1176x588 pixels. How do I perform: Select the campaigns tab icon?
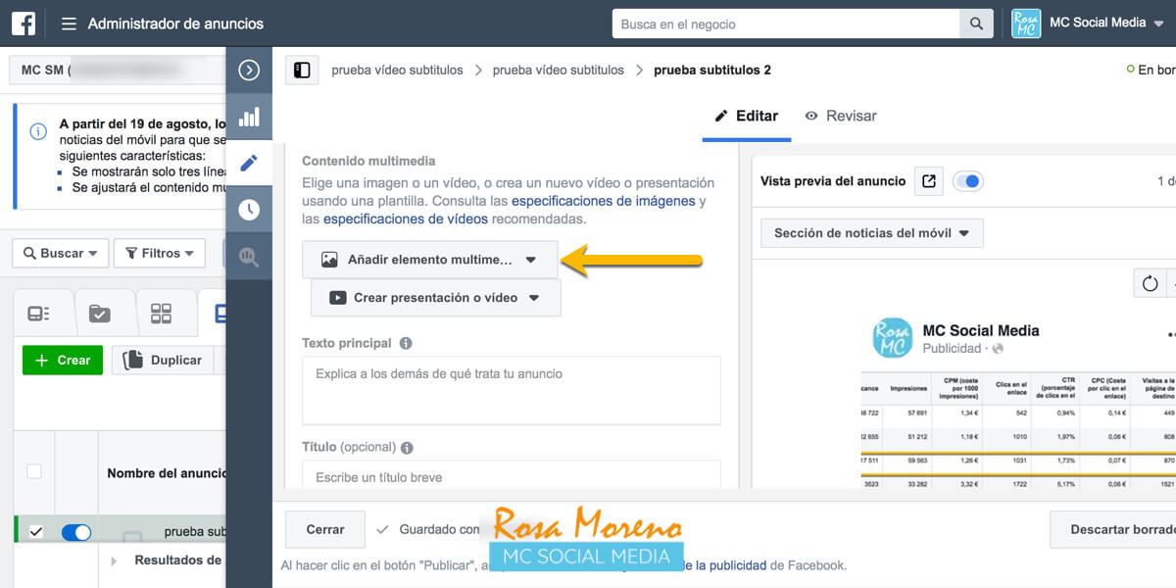[x=38, y=314]
